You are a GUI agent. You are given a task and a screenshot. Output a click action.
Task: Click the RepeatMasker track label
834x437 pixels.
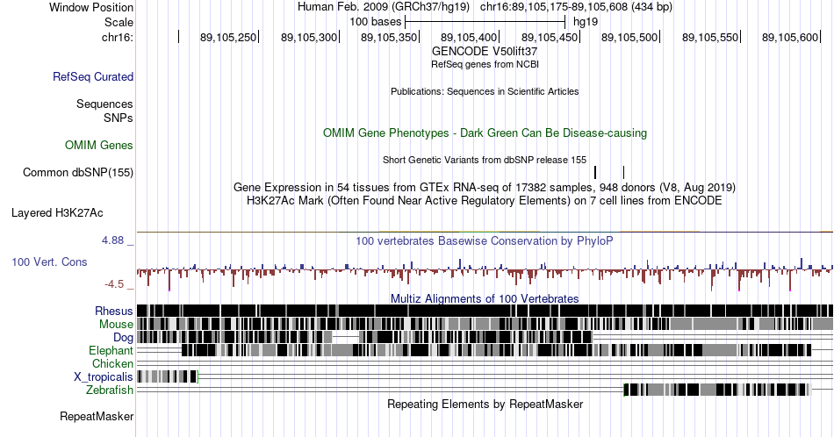pos(97,416)
